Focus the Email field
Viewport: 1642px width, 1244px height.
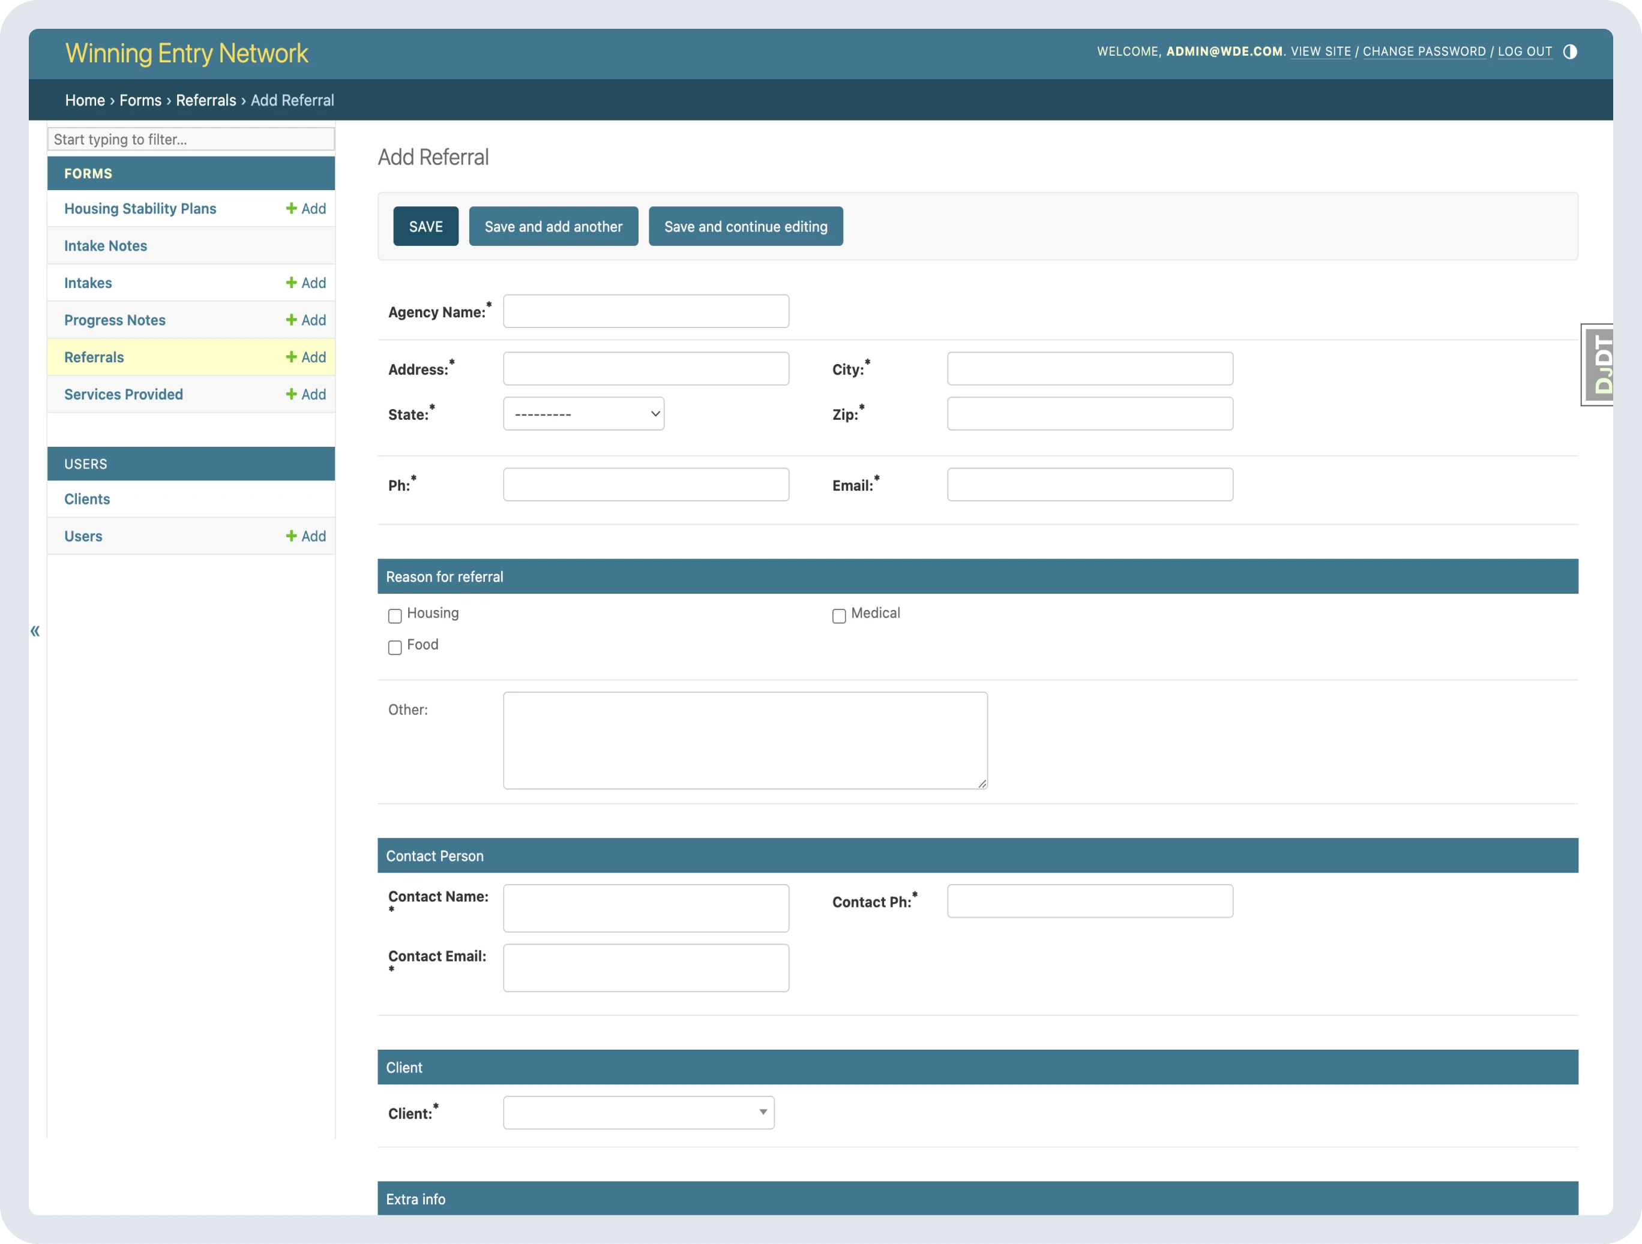point(1090,485)
